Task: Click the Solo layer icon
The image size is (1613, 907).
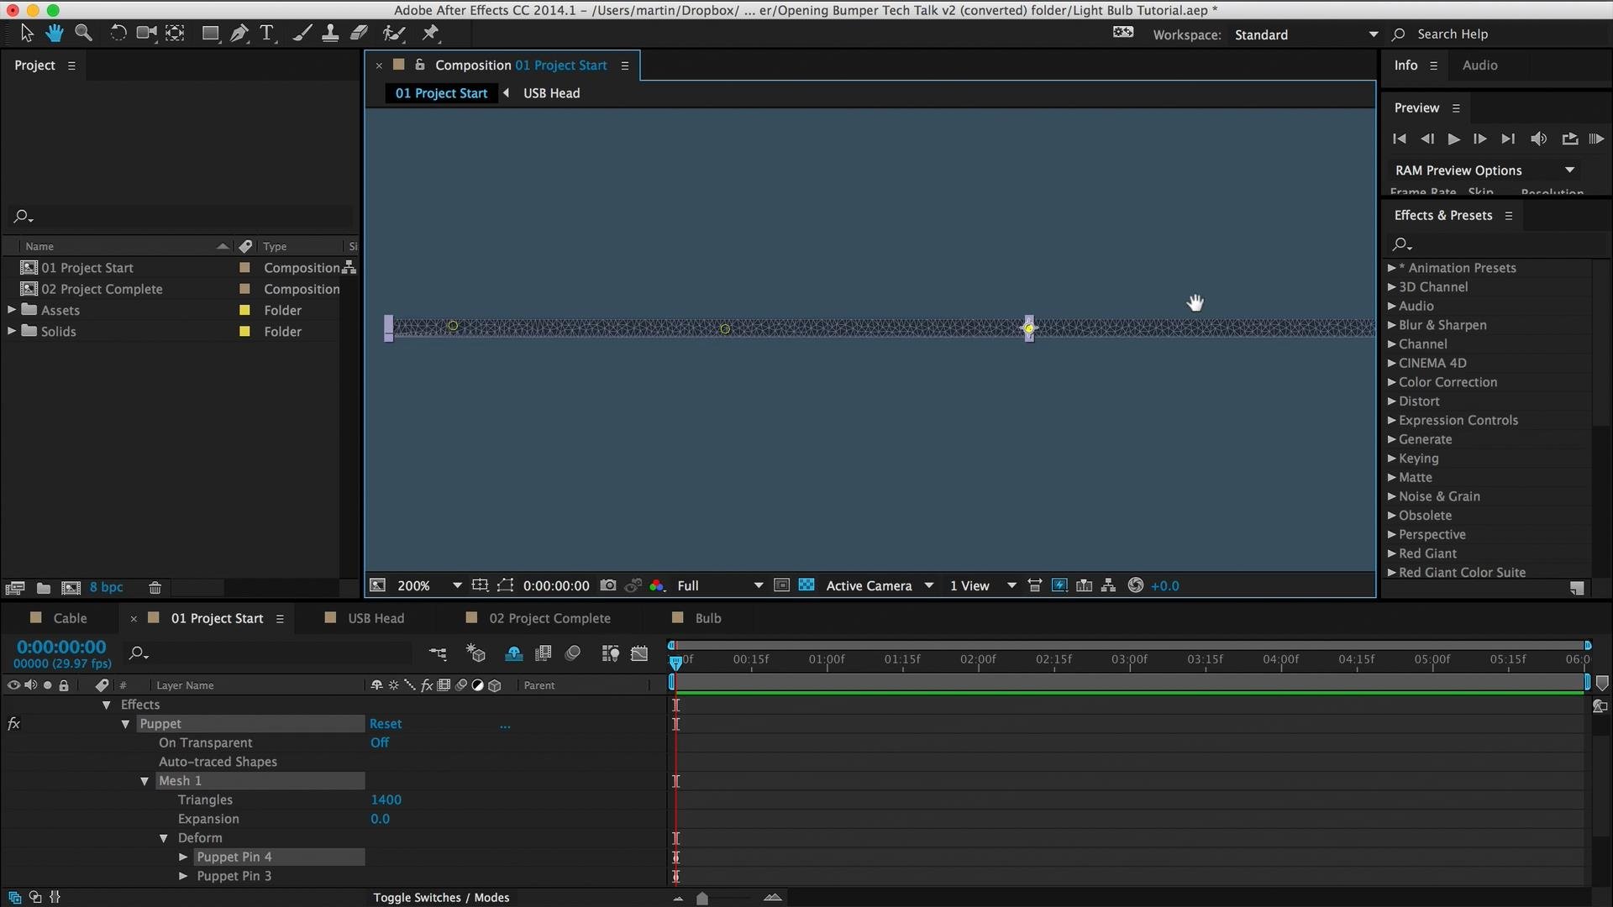Action: click(x=46, y=684)
